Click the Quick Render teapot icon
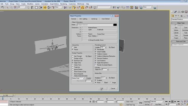 click(x=155, y=8)
